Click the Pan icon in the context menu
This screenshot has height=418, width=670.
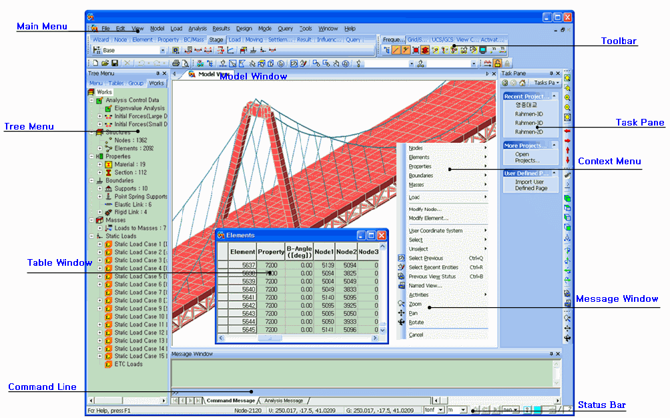click(402, 313)
